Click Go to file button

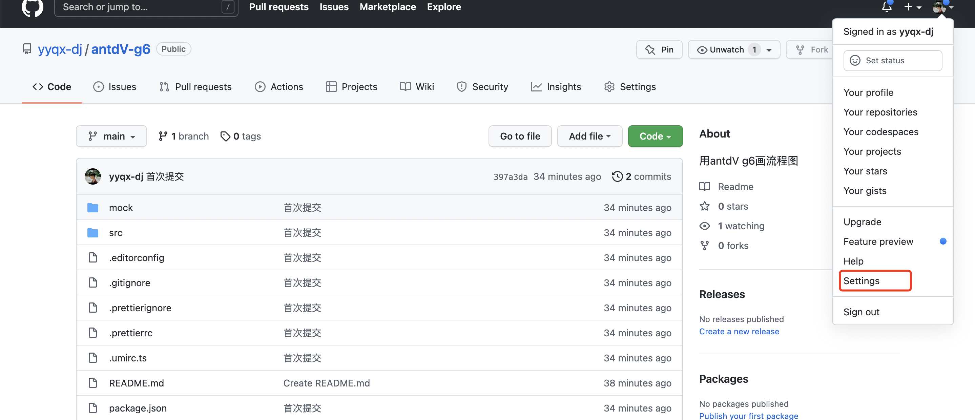coord(520,136)
